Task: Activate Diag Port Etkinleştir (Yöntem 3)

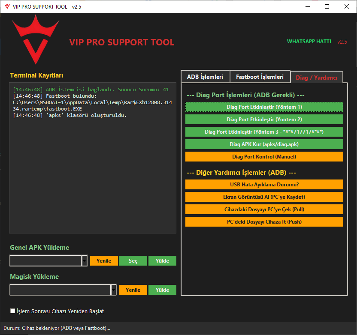Action: (264, 132)
